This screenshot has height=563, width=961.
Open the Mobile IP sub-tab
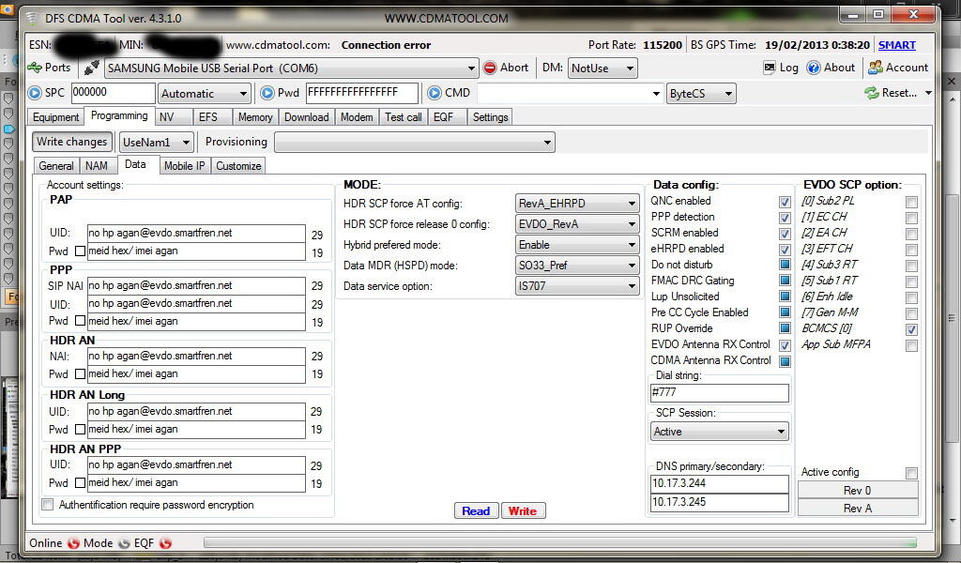coord(185,166)
